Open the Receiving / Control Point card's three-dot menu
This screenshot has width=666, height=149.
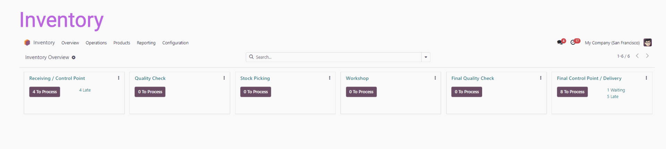(119, 78)
